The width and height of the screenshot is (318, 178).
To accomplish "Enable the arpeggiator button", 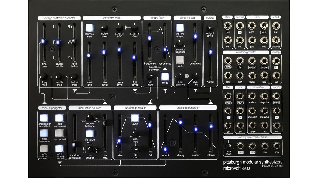I will (x=44, y=118).
